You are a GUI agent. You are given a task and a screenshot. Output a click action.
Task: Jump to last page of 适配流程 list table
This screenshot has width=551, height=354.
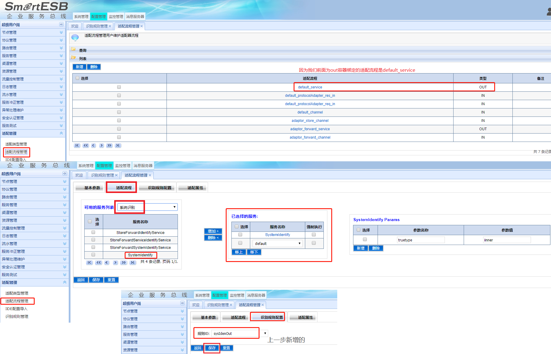pyautogui.click(x=118, y=145)
